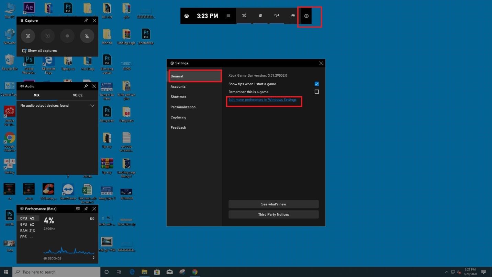Screen dimensions: 492x277
Task: Switch to the VOICE tab
Action: click(77, 95)
